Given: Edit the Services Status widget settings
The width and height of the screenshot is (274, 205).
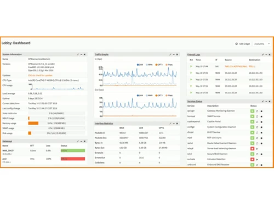Looking at the screenshot, I should [x=262, y=101].
